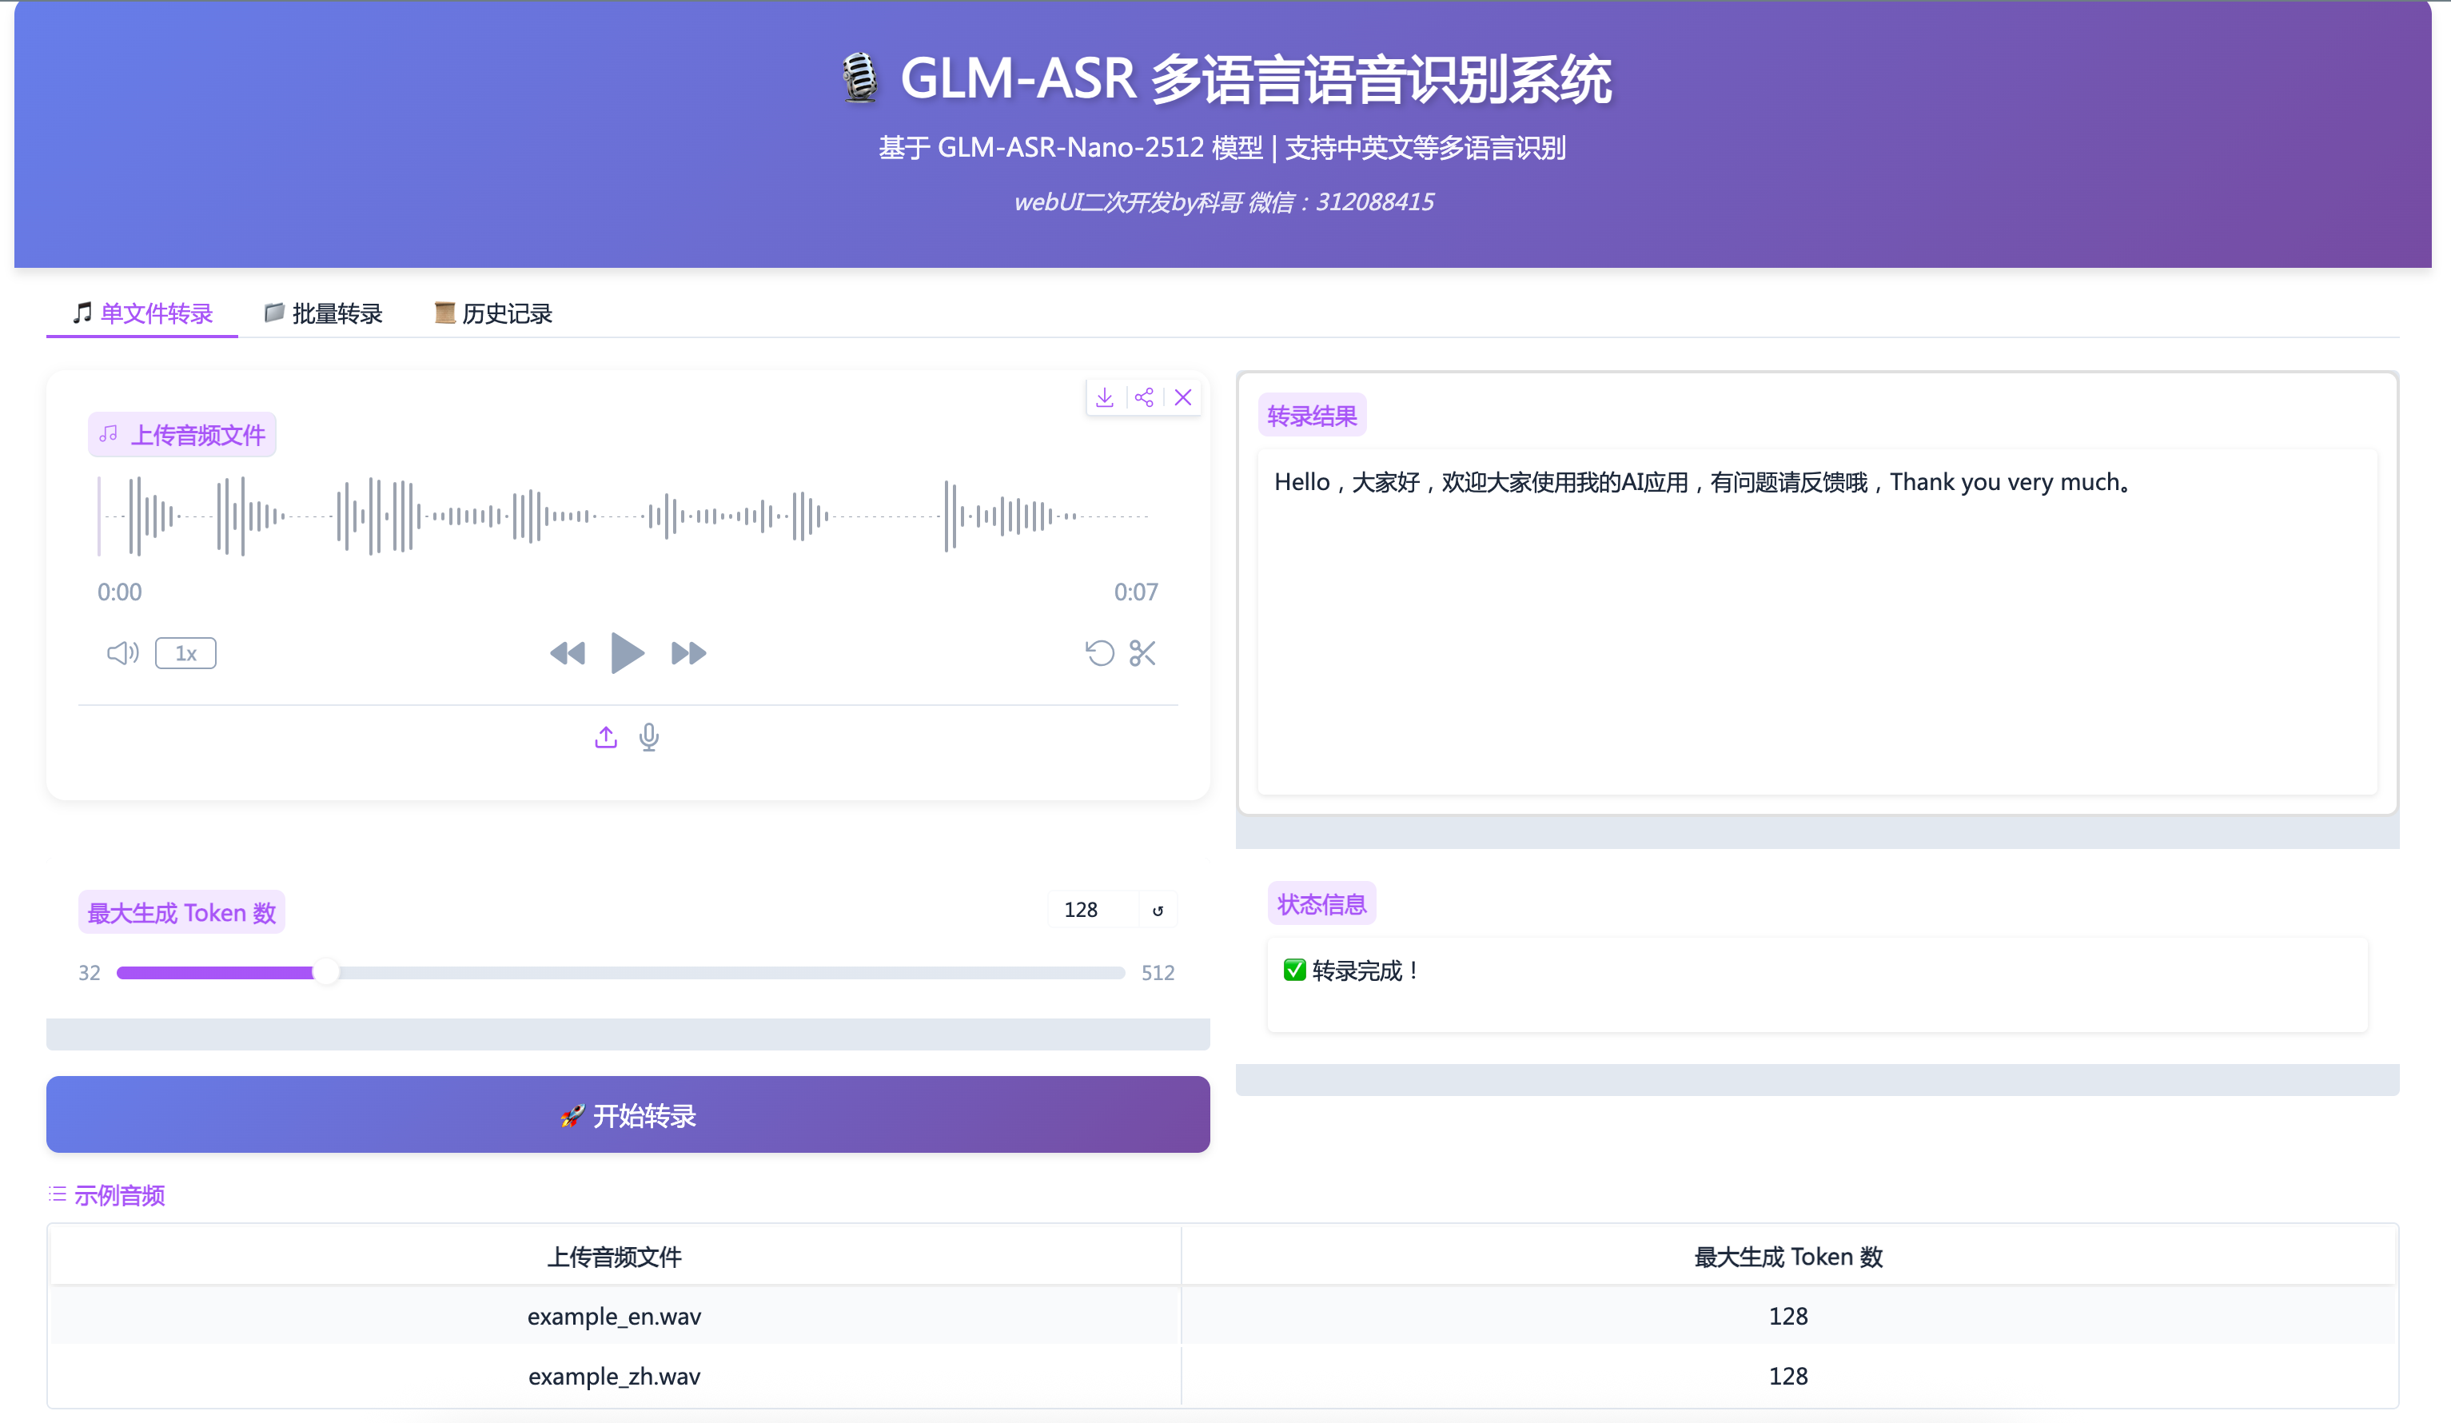The width and height of the screenshot is (2451, 1423).
Task: Open the trim scissors tool
Action: click(1143, 652)
